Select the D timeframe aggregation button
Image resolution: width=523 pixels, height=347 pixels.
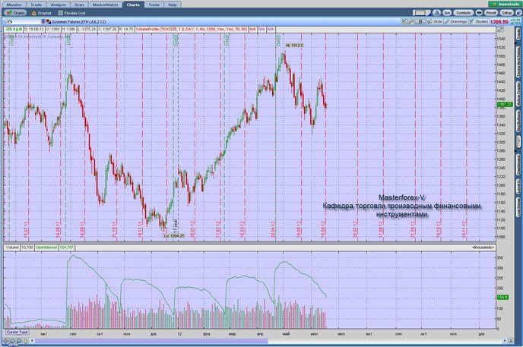click(420, 21)
